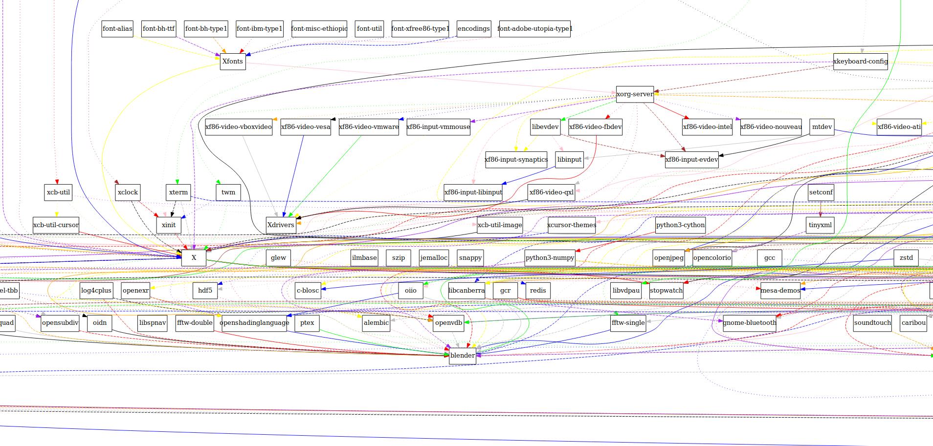The image size is (933, 446).
Task: Click the font-misc-ethiopic node
Action: [x=319, y=29]
